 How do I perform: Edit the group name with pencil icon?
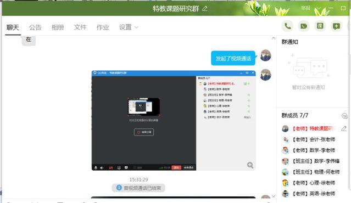point(204,9)
